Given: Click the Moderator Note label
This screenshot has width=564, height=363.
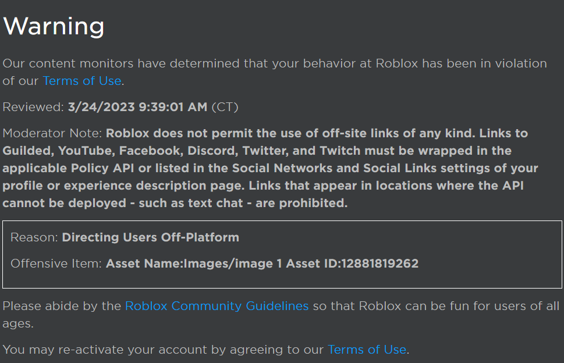Looking at the screenshot, I should coord(52,133).
